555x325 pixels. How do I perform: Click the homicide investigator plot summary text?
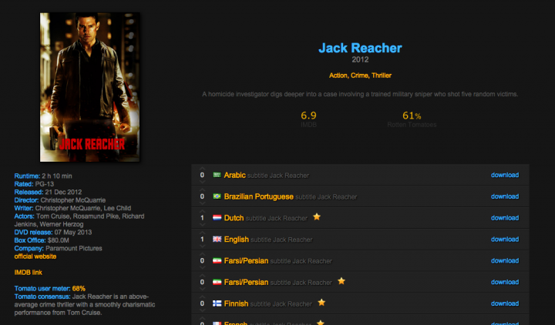click(360, 94)
